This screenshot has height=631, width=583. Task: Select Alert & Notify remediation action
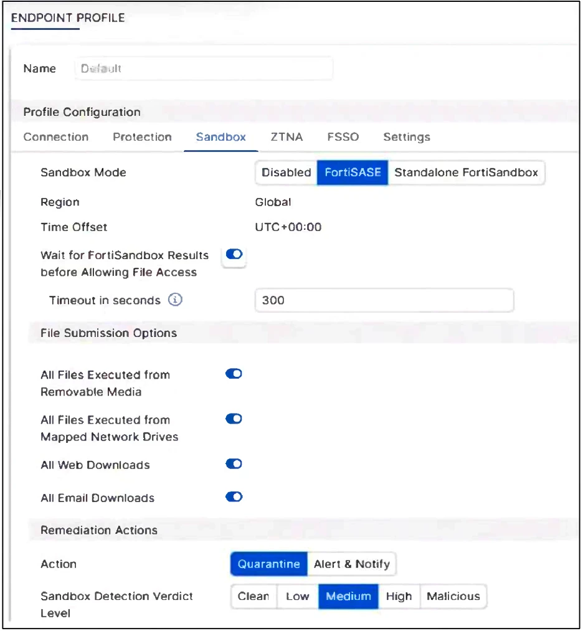[351, 564]
